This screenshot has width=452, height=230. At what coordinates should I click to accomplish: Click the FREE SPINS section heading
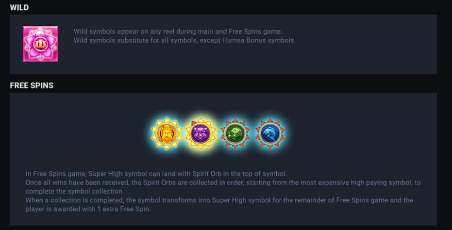tap(32, 85)
